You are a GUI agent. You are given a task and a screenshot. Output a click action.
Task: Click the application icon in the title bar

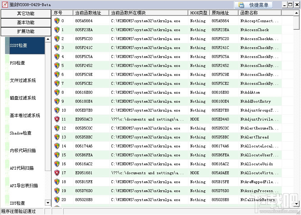(x=5, y=5)
